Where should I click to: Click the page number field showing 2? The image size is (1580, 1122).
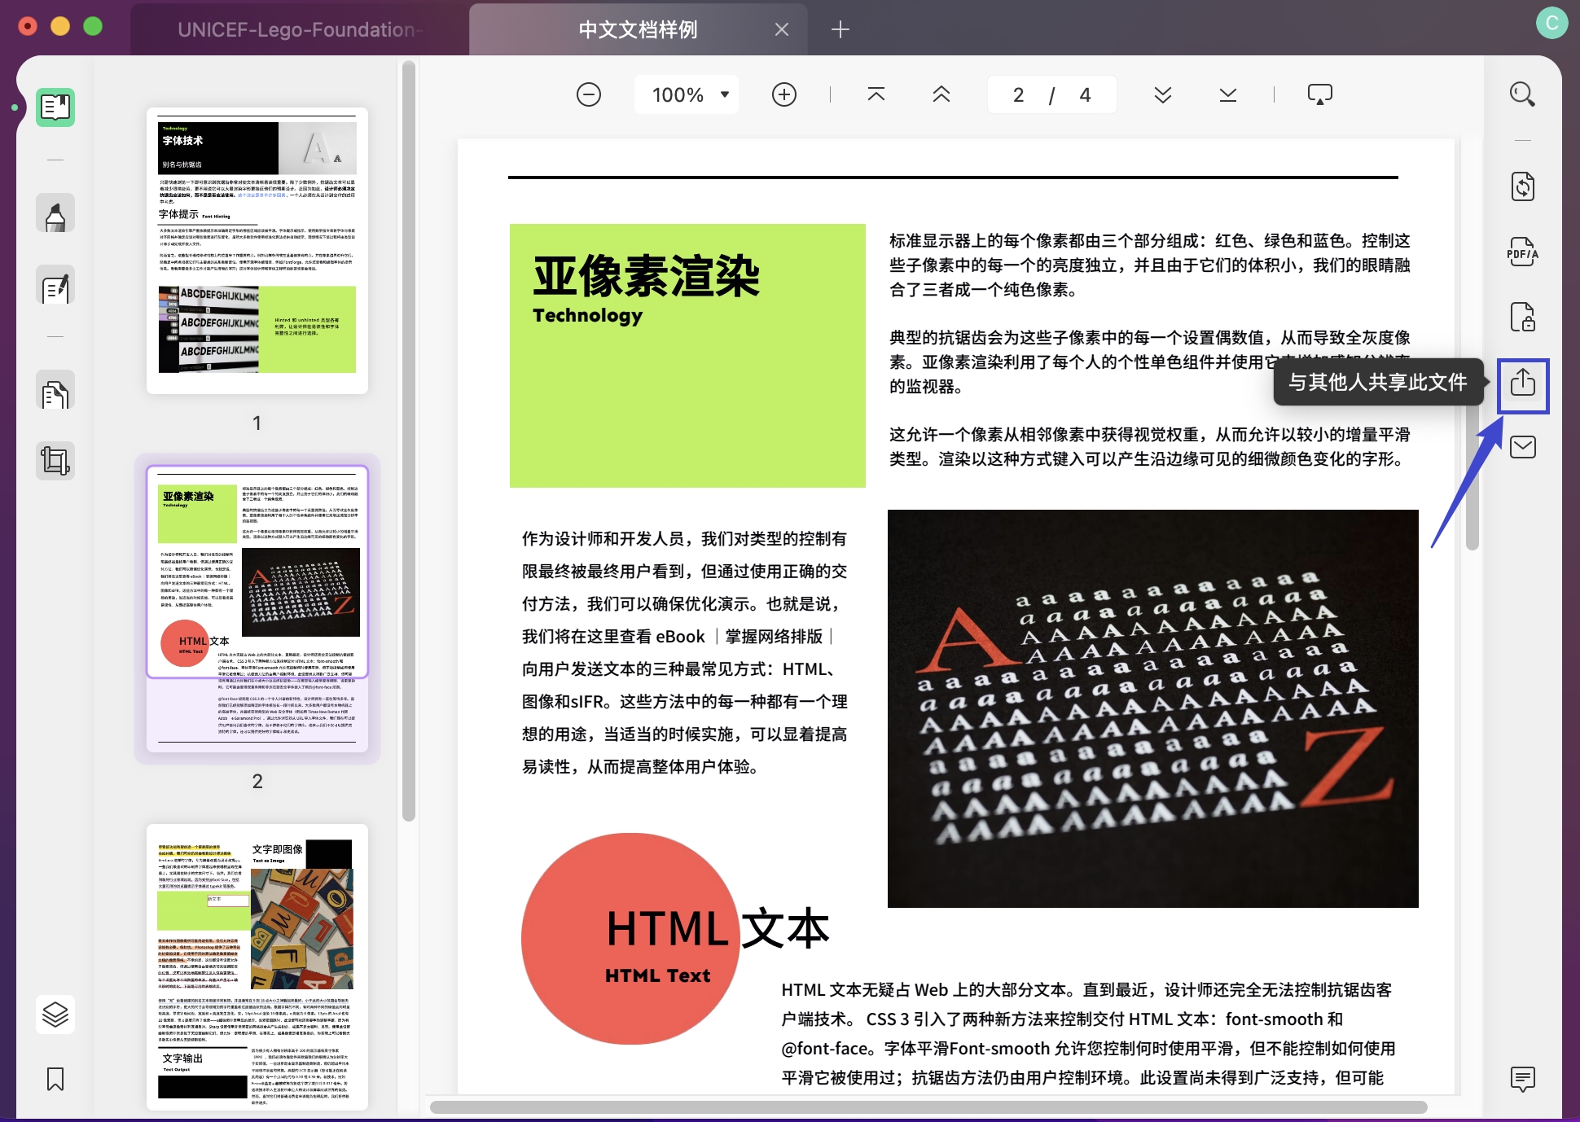coord(1018,95)
